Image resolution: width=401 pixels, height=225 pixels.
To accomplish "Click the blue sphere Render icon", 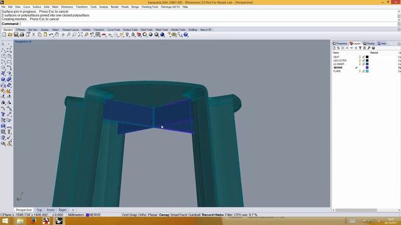I will click(162, 35).
